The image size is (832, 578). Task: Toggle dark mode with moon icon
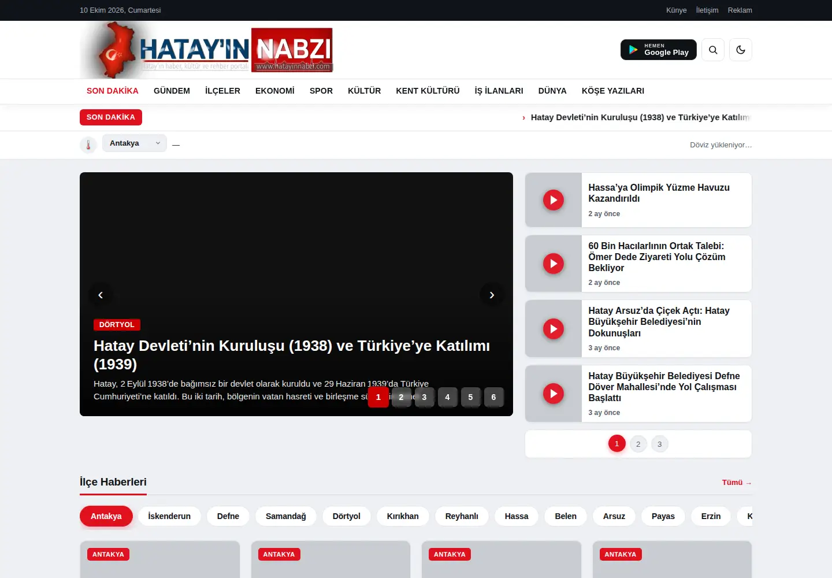(741, 50)
